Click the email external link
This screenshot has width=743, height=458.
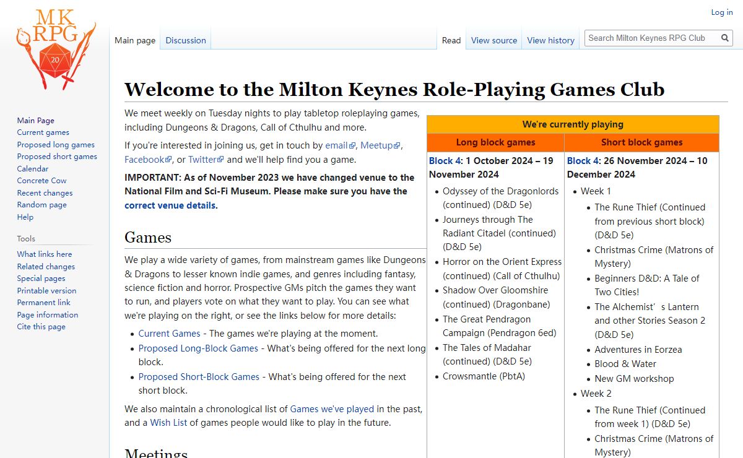(340, 145)
